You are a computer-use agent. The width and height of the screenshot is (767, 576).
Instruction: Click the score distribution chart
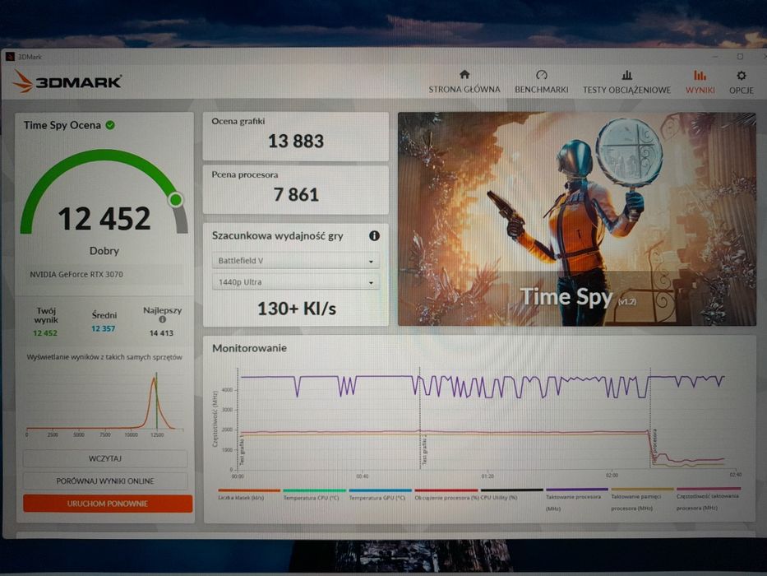coord(105,402)
